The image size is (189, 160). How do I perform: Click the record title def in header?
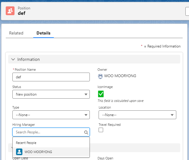pos(21,13)
